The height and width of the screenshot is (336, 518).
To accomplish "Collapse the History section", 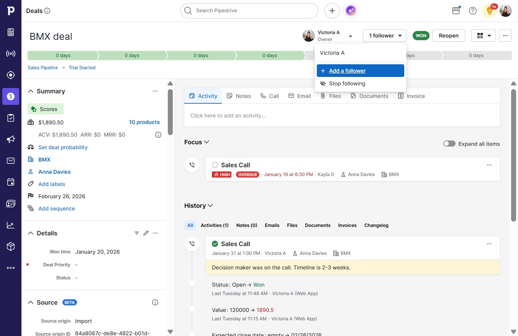I will [199, 206].
